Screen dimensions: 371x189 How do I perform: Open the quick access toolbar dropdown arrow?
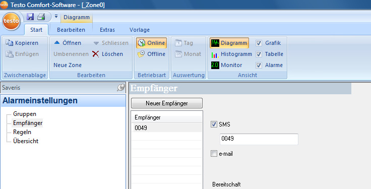coord(56,17)
